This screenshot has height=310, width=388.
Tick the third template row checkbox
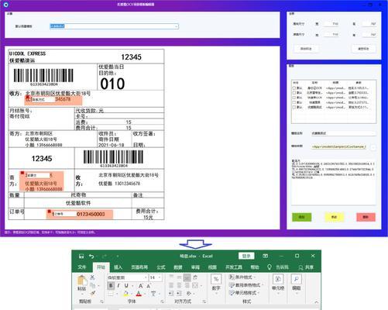click(294, 98)
